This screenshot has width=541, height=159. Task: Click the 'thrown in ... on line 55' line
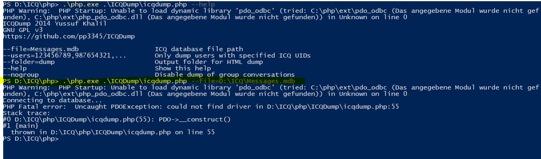pos(113,132)
